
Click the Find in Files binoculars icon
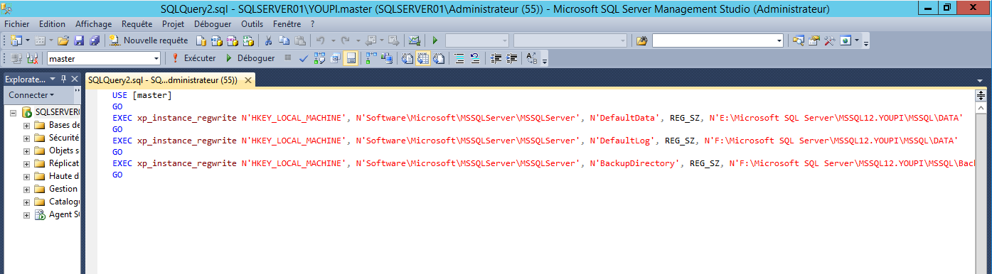point(642,40)
